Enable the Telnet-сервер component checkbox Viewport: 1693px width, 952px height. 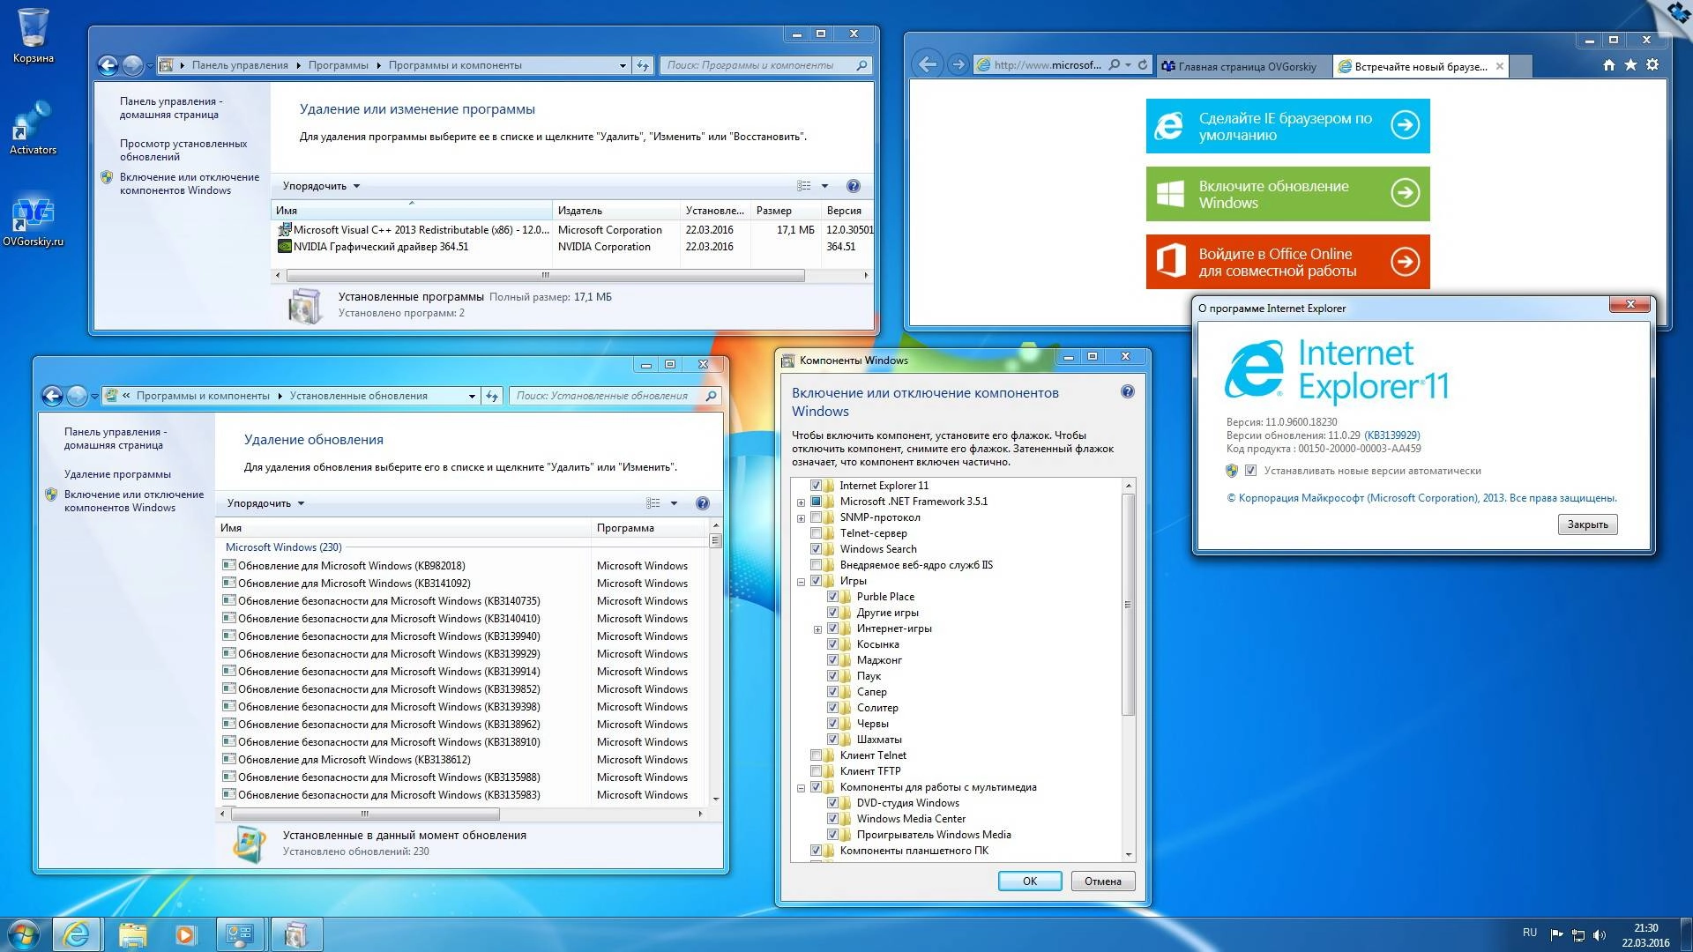pos(817,533)
